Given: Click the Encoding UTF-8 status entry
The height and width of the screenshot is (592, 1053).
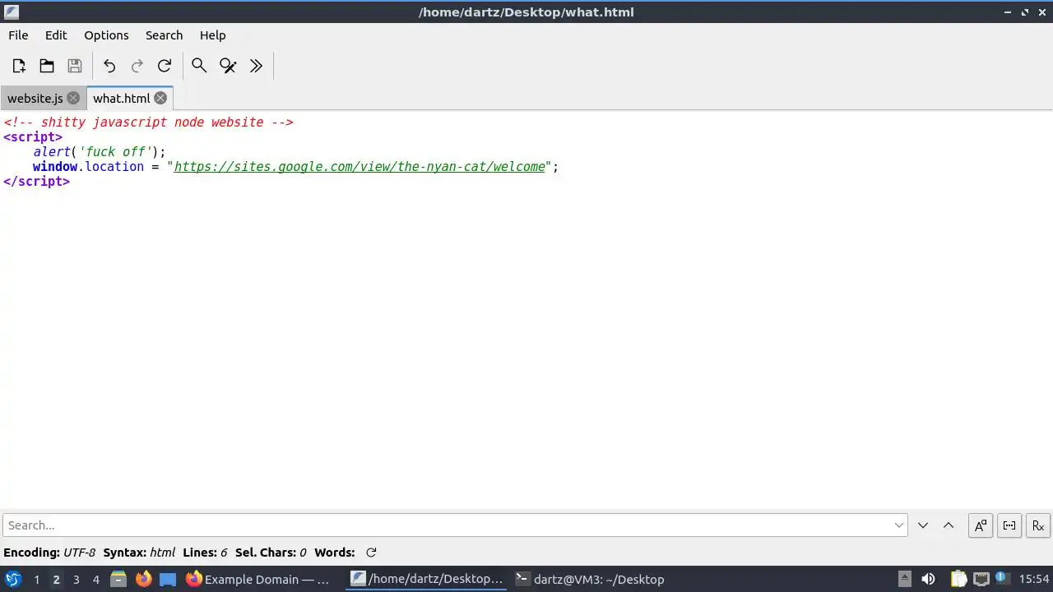Looking at the screenshot, I should point(49,553).
